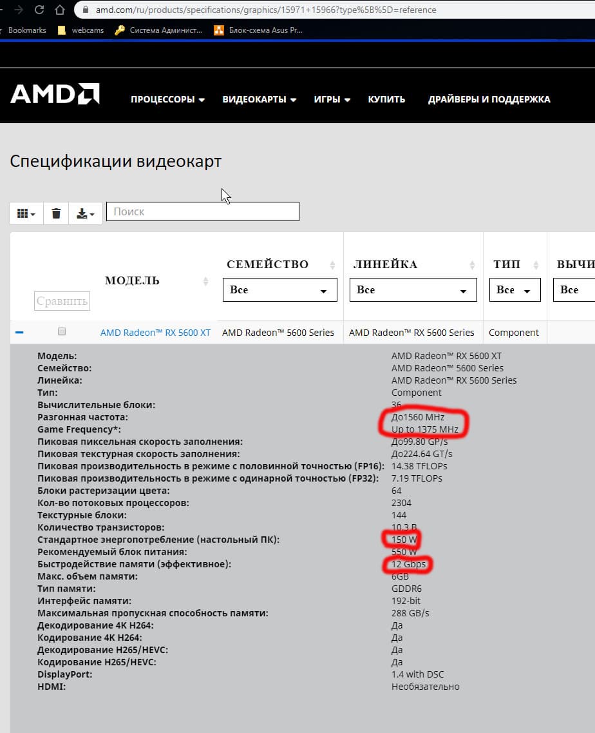
Task: Open the Линейка filter dropdown
Action: pyautogui.click(x=413, y=290)
